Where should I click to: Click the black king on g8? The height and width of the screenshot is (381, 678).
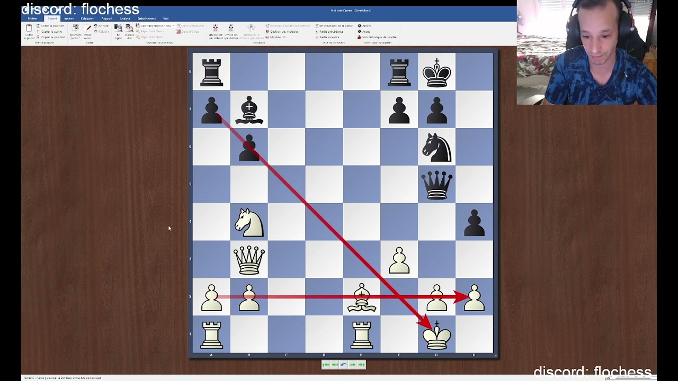[436, 72]
